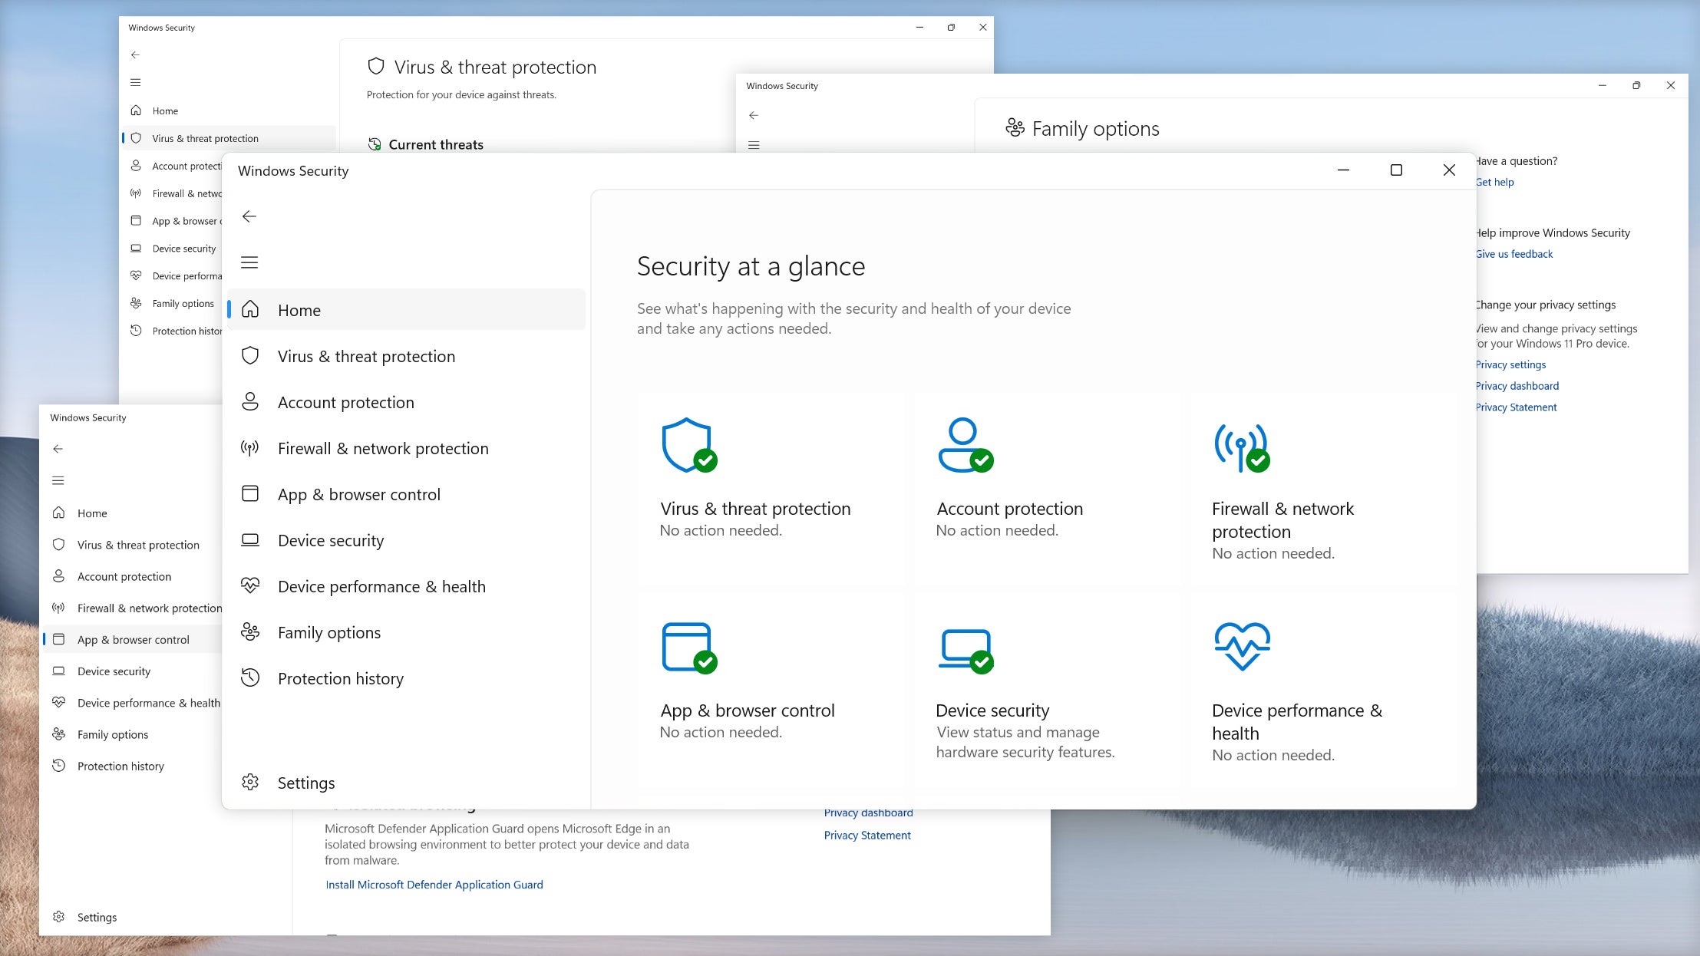Click the Home icon in the navigation pane
Image resolution: width=1700 pixels, height=956 pixels.
(250, 310)
